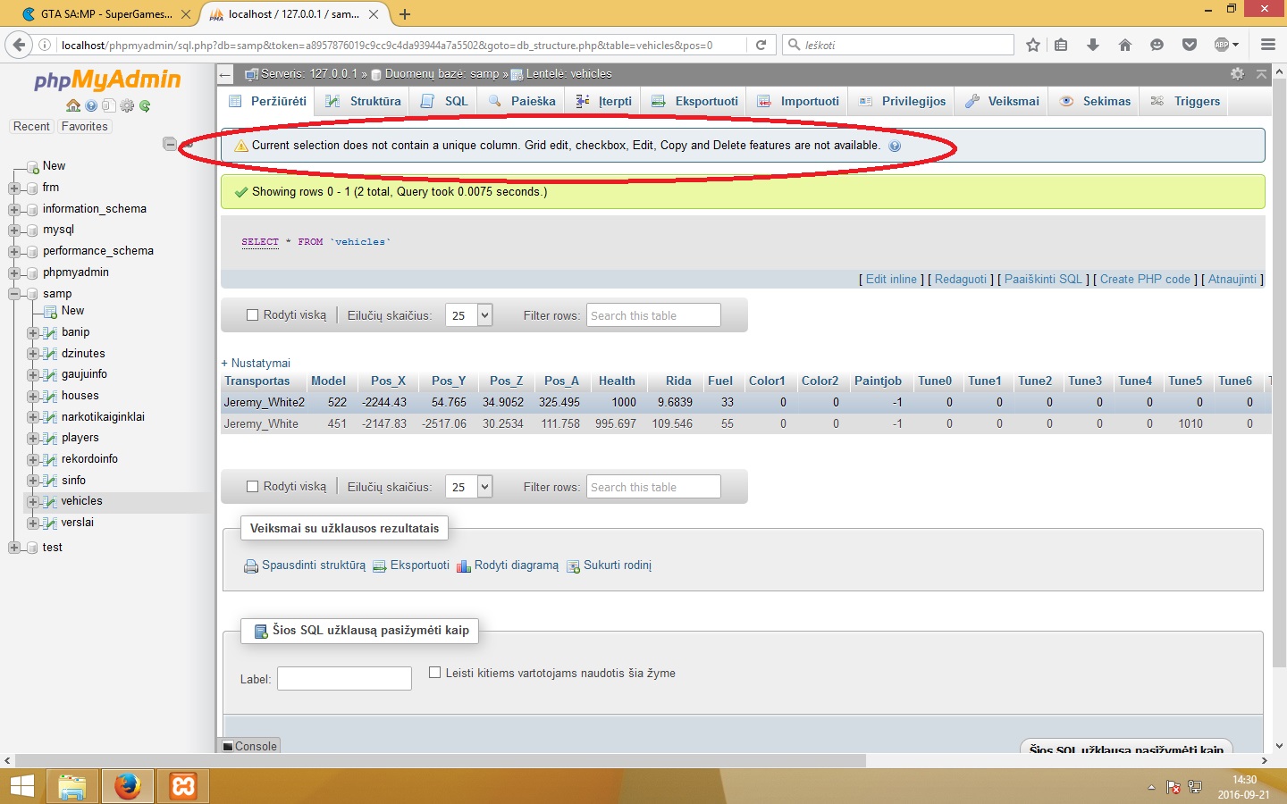Click the Create PHP code link
Screen dimensions: 1287x804
click(x=1145, y=280)
